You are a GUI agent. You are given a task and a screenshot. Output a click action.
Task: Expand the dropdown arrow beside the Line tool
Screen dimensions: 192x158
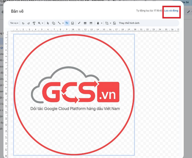click(63, 23)
